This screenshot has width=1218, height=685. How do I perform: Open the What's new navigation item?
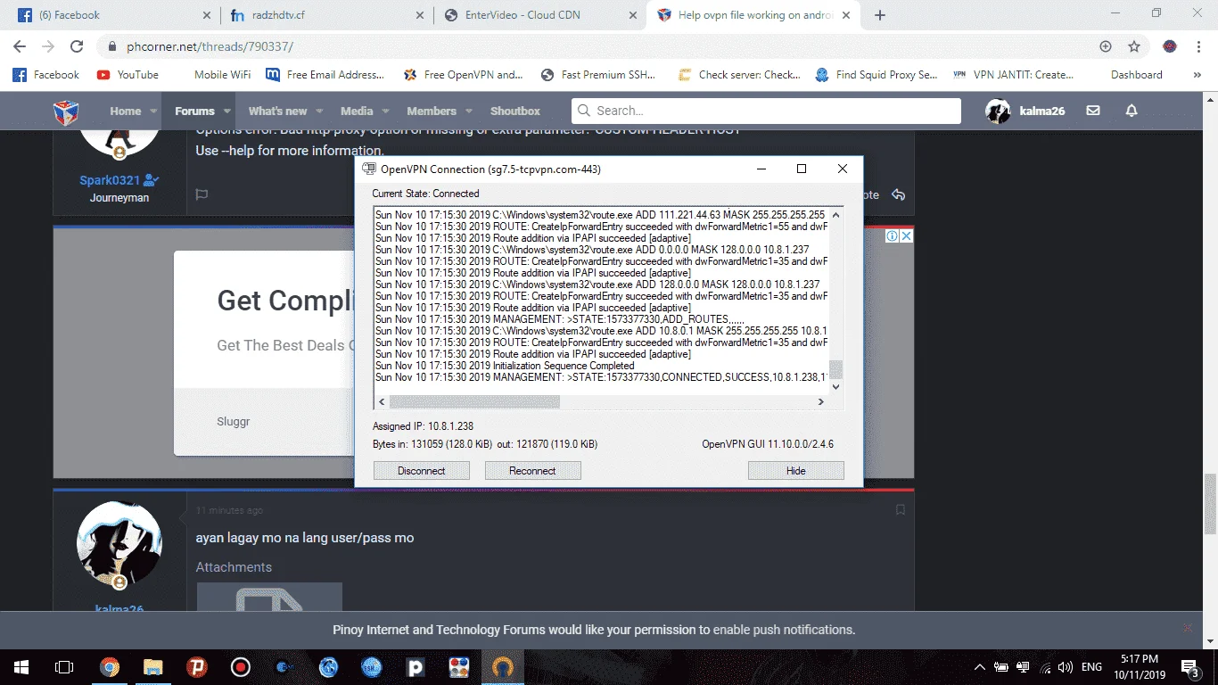click(x=277, y=111)
